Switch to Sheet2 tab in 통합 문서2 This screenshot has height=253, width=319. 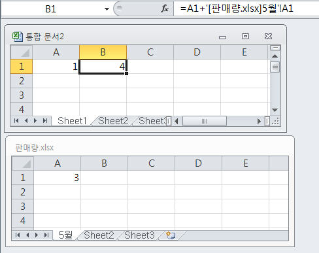(113, 121)
